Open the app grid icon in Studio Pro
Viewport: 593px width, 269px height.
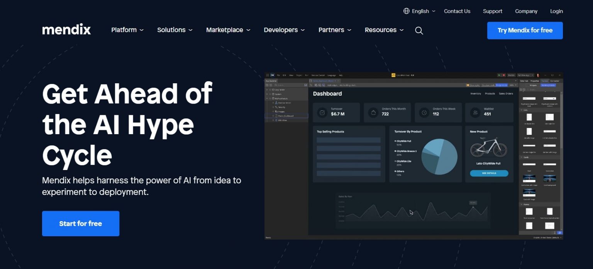tap(268, 76)
